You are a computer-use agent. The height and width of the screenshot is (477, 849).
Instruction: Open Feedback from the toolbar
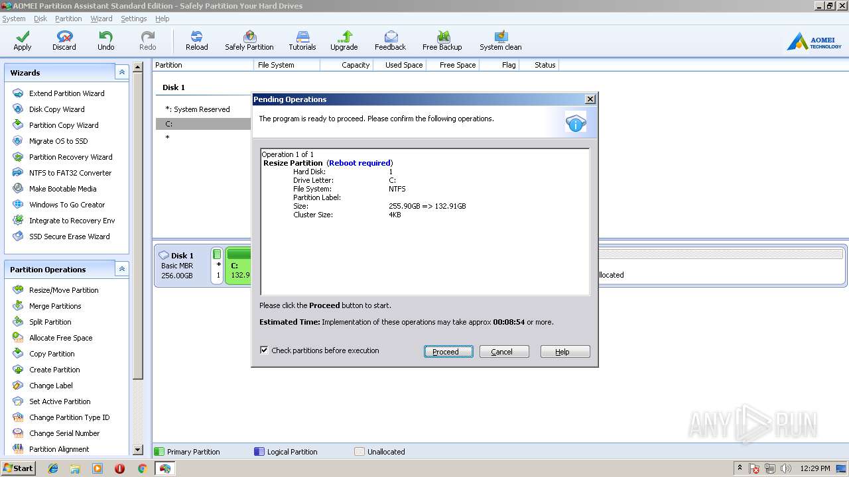(x=391, y=41)
